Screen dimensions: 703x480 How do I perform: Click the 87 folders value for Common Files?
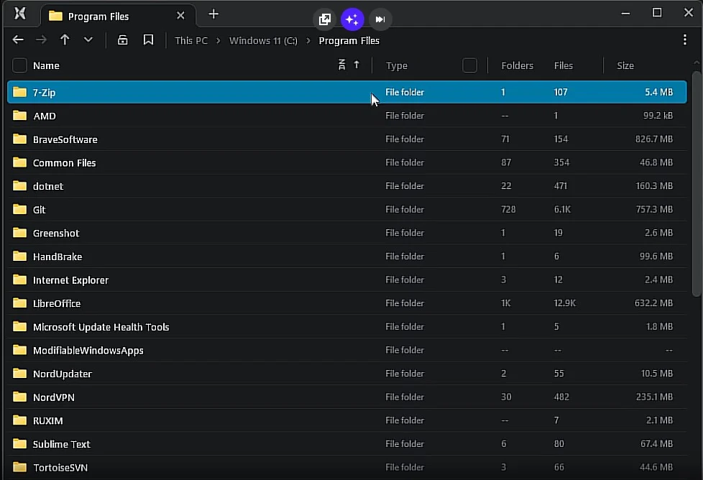[506, 162]
